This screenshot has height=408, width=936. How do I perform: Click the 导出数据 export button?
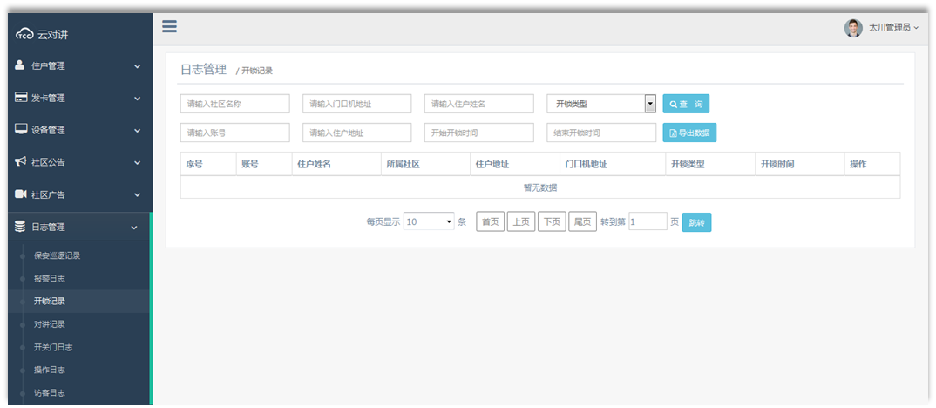pyautogui.click(x=689, y=133)
